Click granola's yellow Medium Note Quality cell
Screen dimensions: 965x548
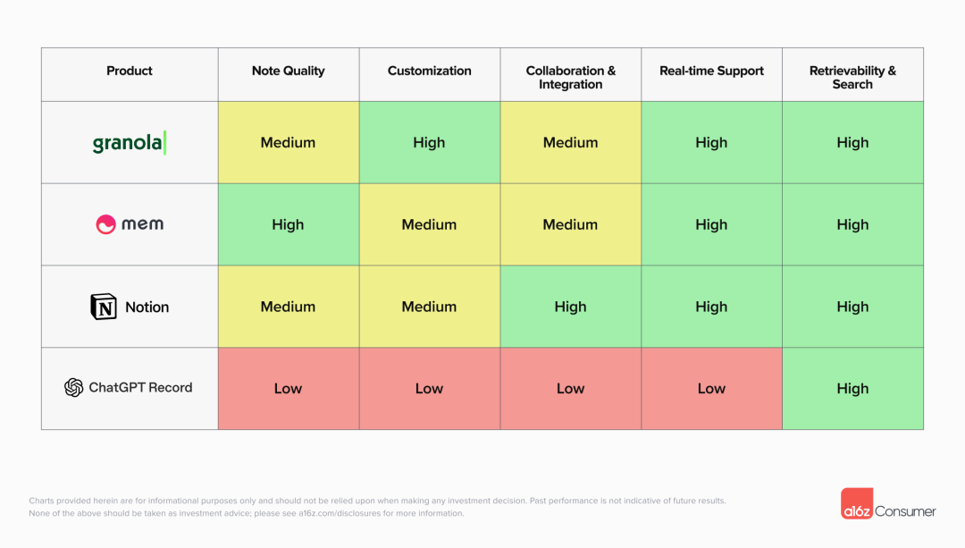288,143
